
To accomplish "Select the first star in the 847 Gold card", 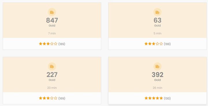I will [41, 44].
